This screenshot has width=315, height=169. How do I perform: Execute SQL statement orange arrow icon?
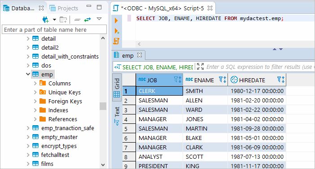point(116,21)
